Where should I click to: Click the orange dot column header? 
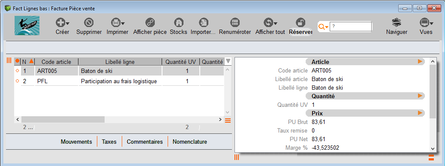[17, 61]
